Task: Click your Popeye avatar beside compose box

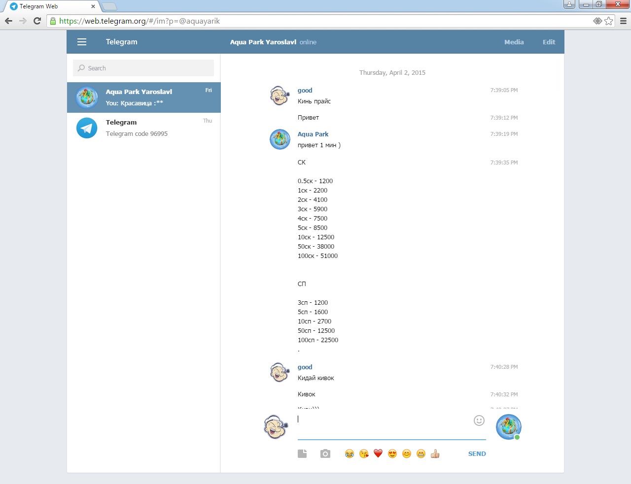Action: click(x=276, y=427)
